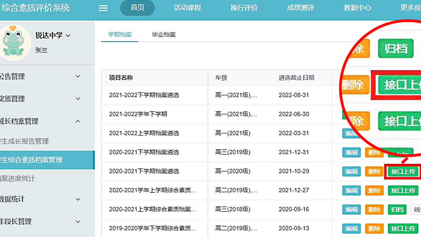Select project name 2020-2021学年上学期综合素质…
This screenshot has height=237, width=421.
click(153, 190)
